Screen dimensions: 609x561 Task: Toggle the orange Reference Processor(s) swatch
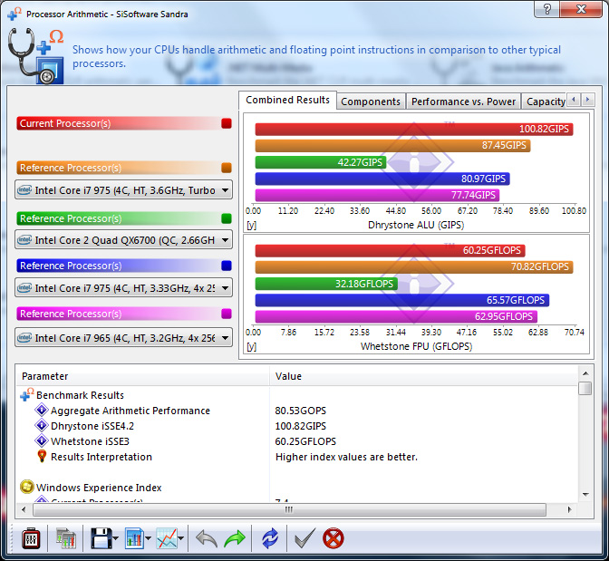(x=227, y=168)
